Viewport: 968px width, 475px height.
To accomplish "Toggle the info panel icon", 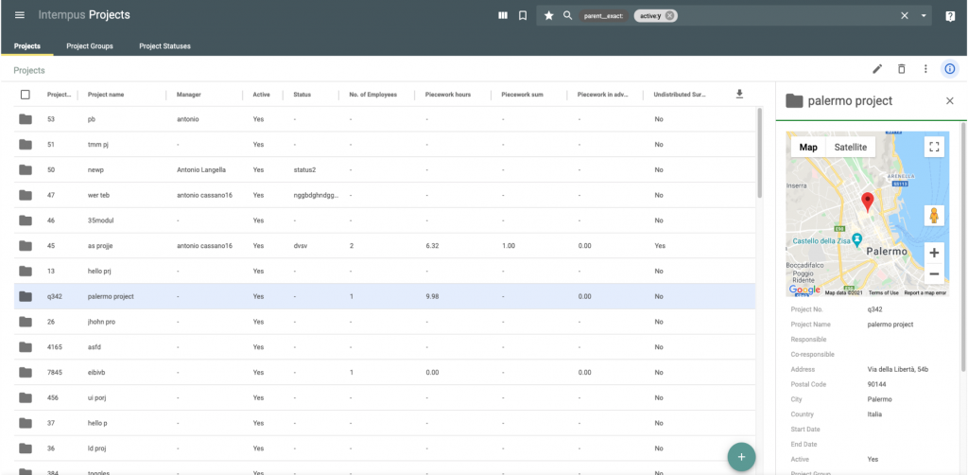I will tap(950, 69).
